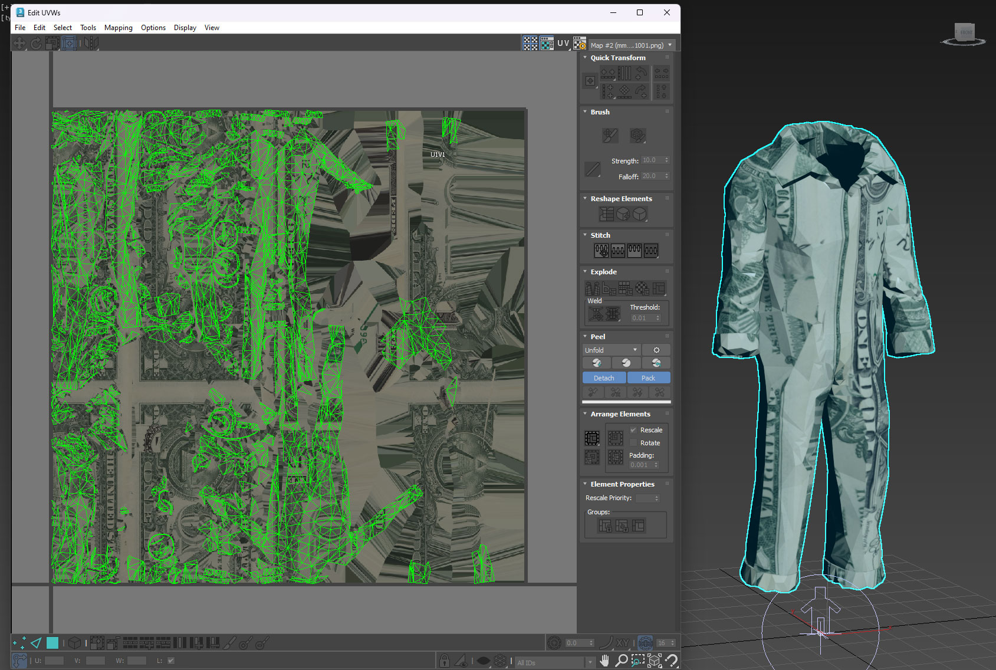This screenshot has height=670, width=996.
Task: Click the Paint-select brush icon
Action: [x=230, y=643]
